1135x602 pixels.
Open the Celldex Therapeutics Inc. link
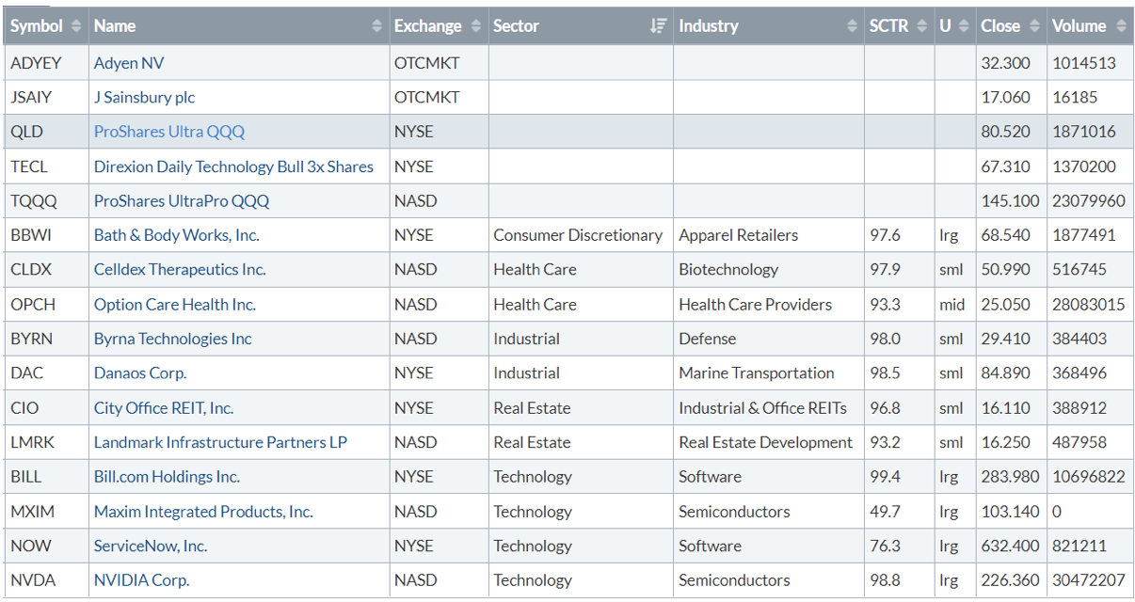click(x=180, y=269)
